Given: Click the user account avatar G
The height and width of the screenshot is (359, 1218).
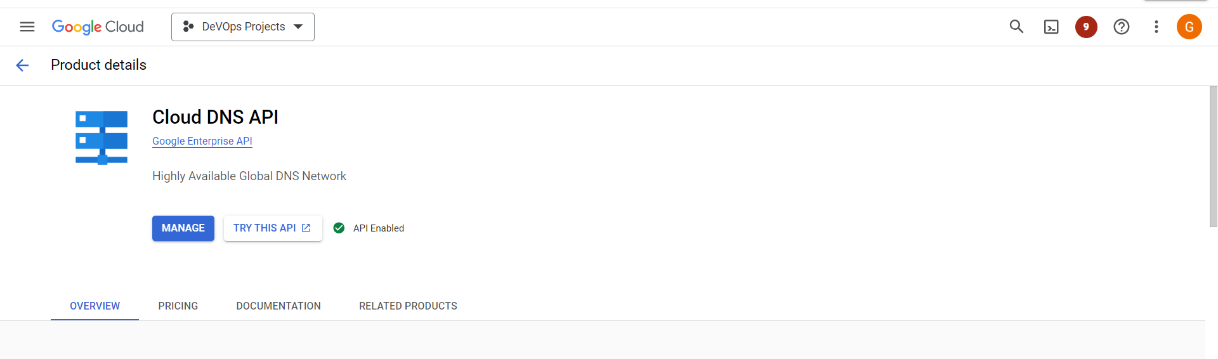Looking at the screenshot, I should [x=1189, y=27].
